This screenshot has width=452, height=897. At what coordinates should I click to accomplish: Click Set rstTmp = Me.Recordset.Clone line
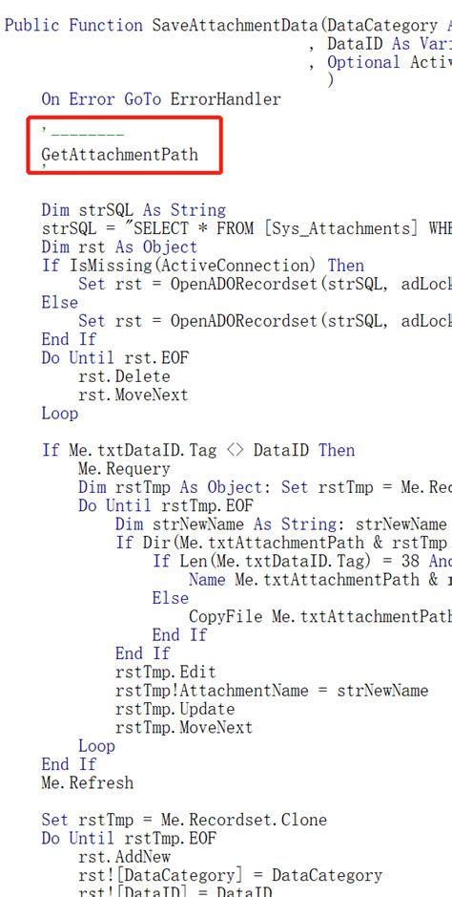184,820
